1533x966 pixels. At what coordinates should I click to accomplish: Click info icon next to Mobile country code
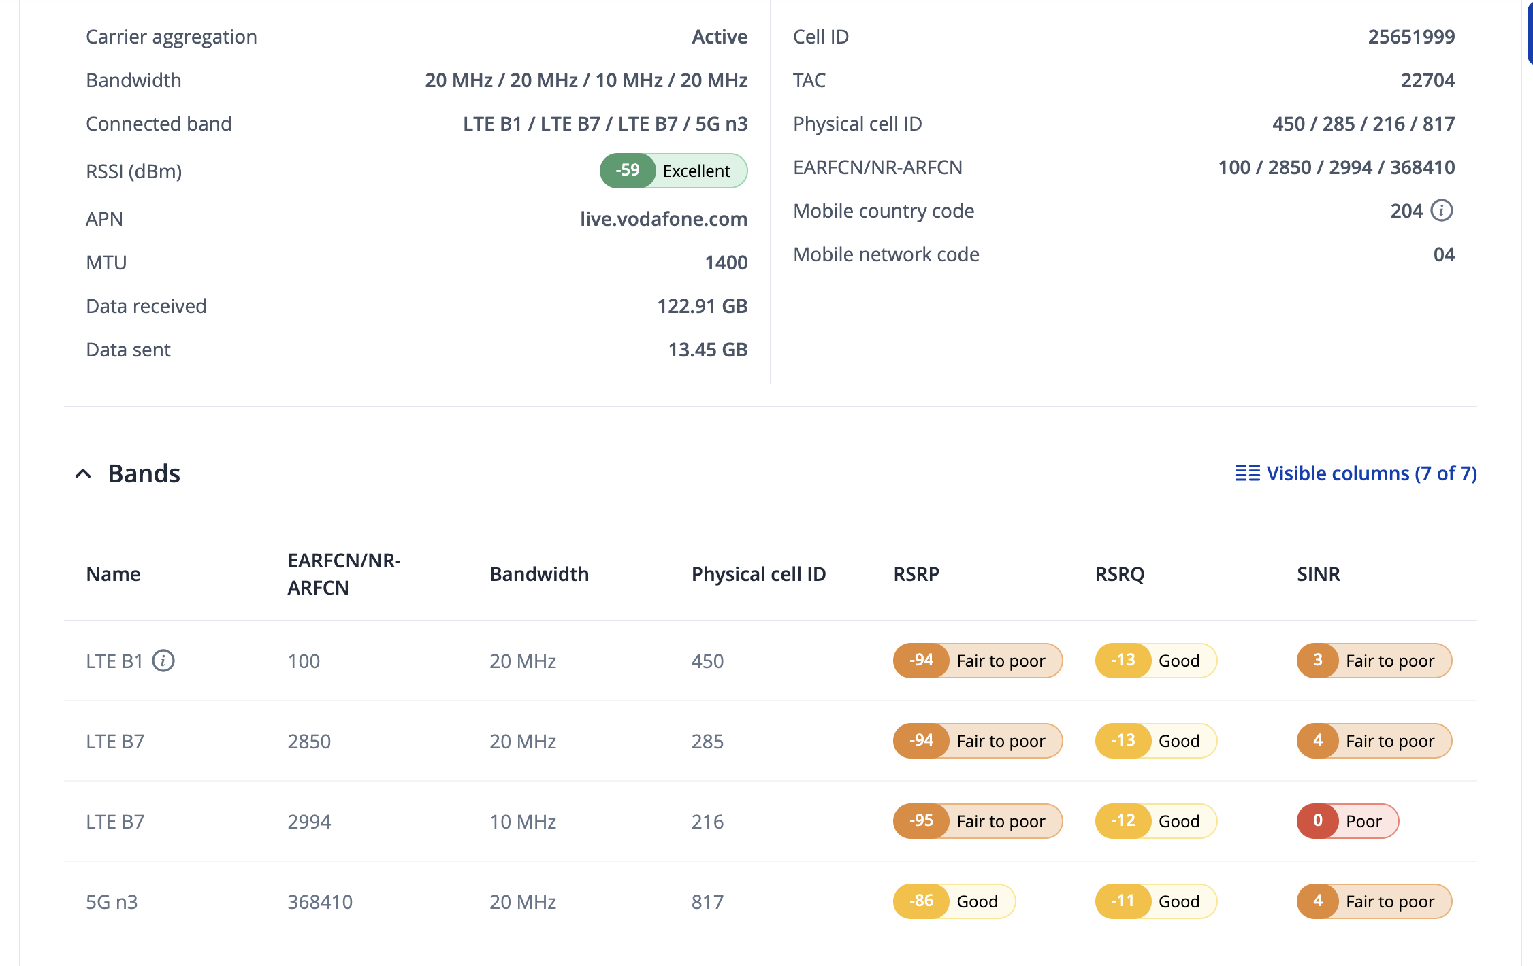point(1441,211)
